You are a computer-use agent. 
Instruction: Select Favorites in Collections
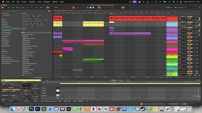point(6,15)
